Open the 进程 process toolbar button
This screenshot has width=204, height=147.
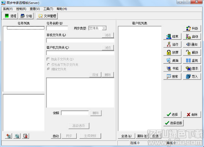click(x=10, y=16)
